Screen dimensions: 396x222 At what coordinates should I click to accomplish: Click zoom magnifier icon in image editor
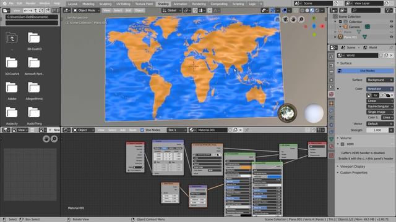tap(54, 139)
